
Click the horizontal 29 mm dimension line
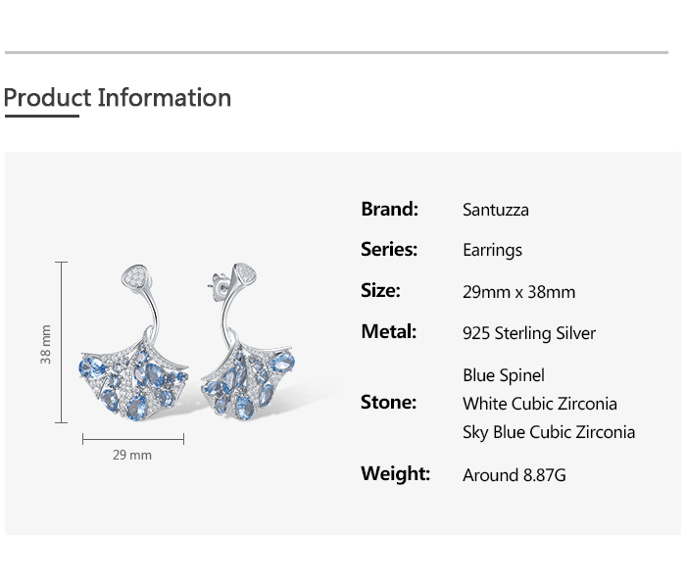coord(133,439)
